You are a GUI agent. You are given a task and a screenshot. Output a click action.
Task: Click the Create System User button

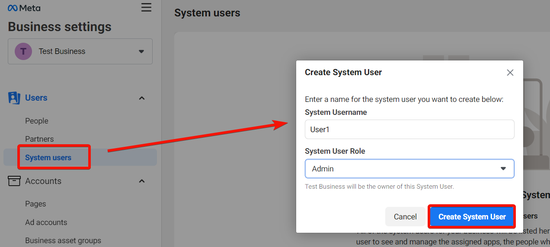click(x=472, y=217)
